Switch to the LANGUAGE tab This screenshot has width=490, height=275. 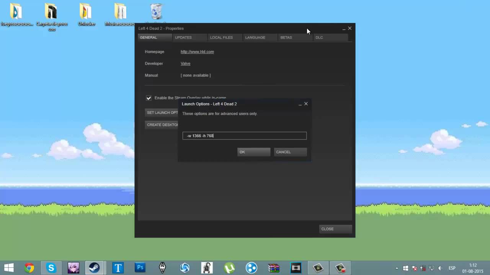point(260,37)
